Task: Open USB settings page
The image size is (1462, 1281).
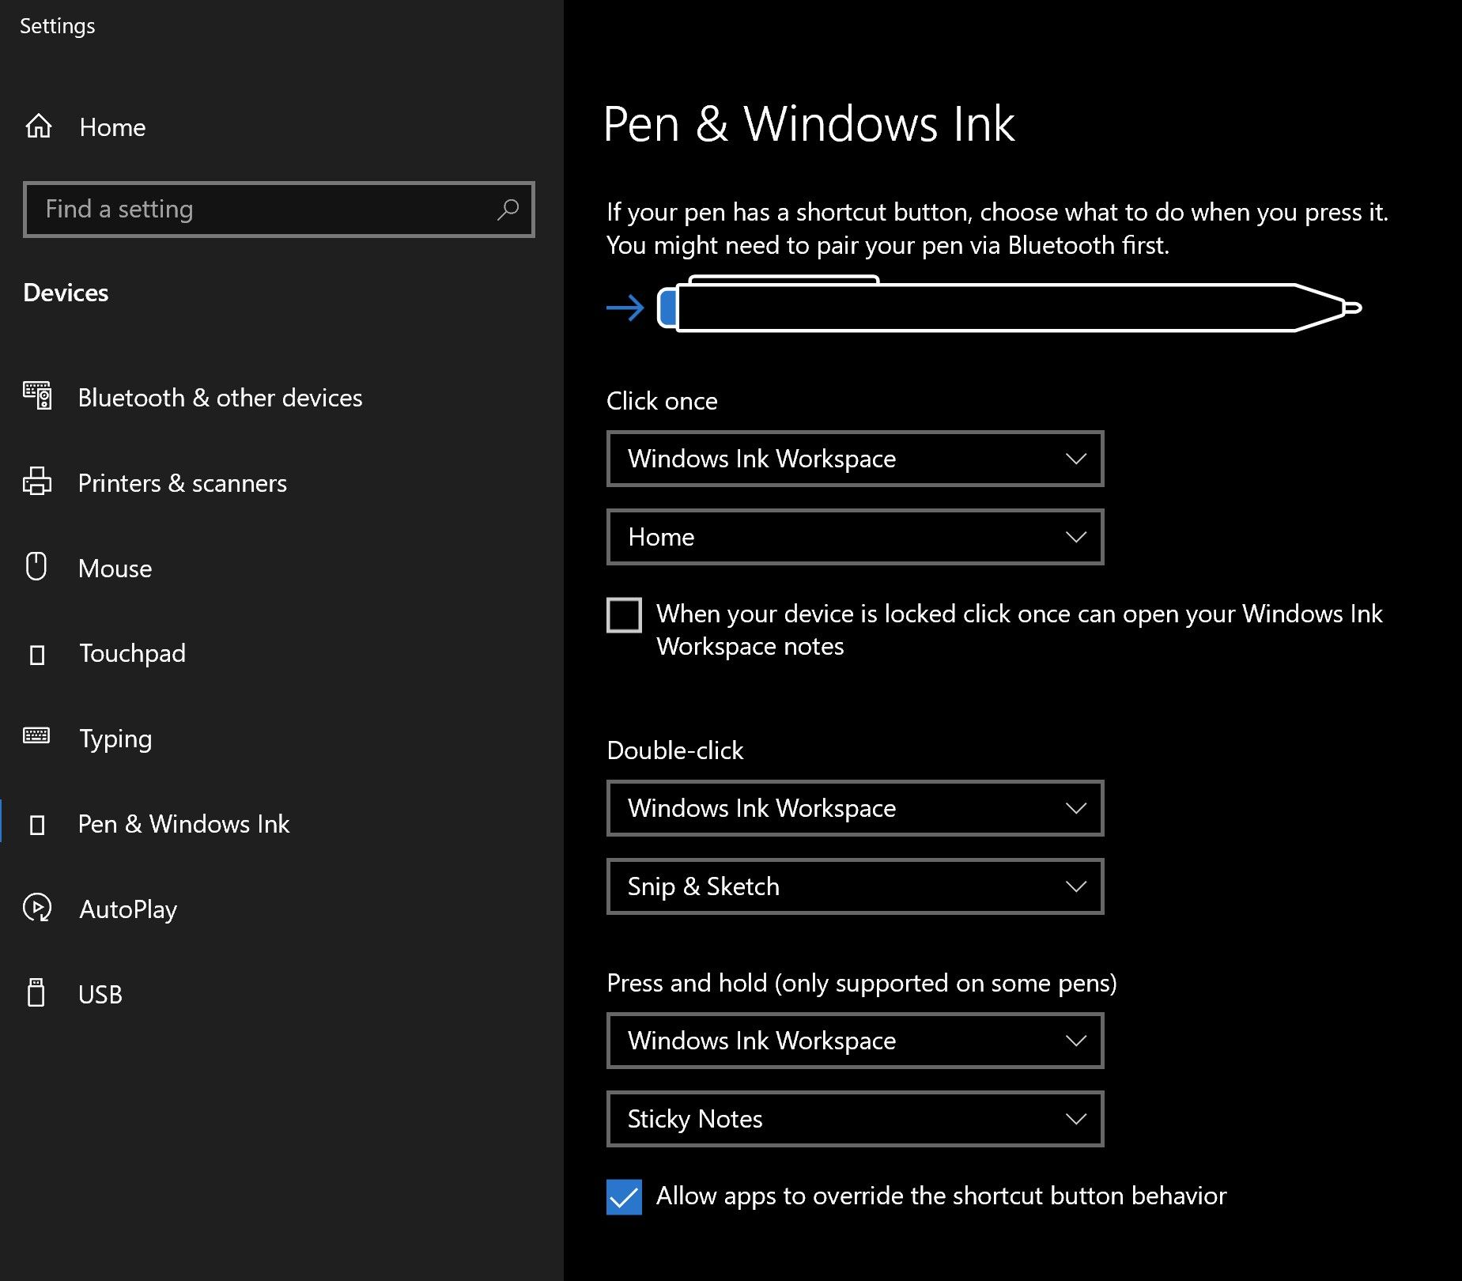Action: 100,994
